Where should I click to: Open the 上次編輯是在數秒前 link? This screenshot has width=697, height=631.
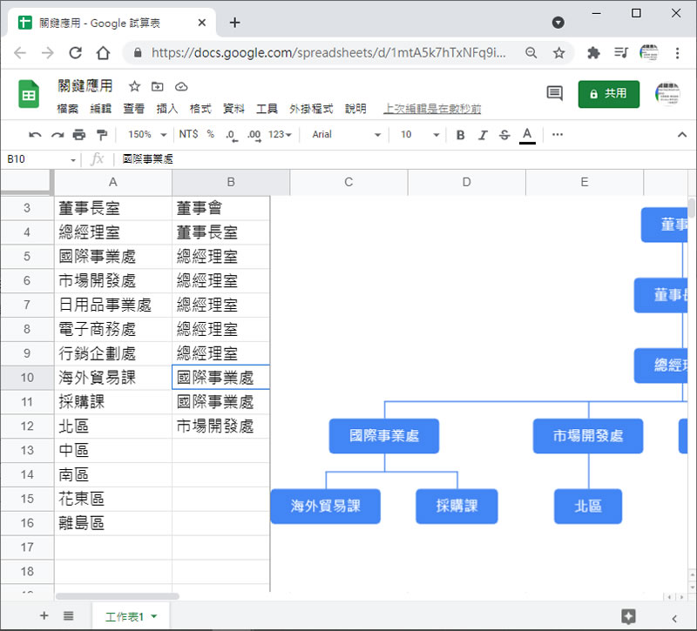pyautogui.click(x=432, y=109)
